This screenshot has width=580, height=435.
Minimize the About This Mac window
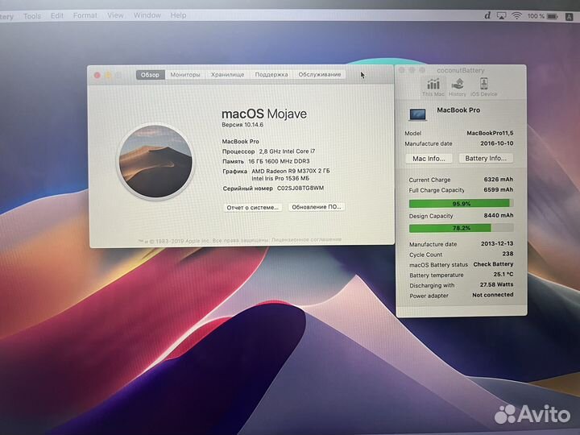click(x=109, y=76)
